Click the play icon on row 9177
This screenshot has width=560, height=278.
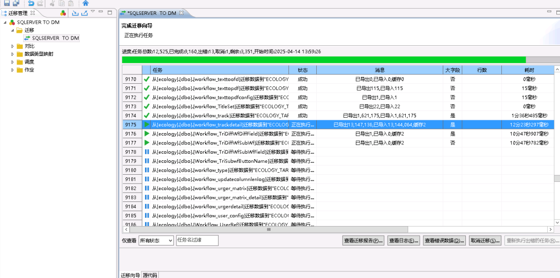(147, 143)
